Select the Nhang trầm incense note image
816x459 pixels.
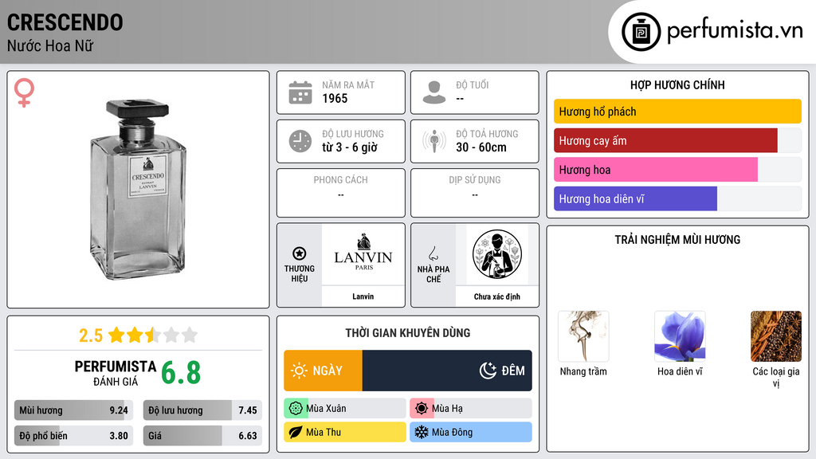pyautogui.click(x=583, y=336)
